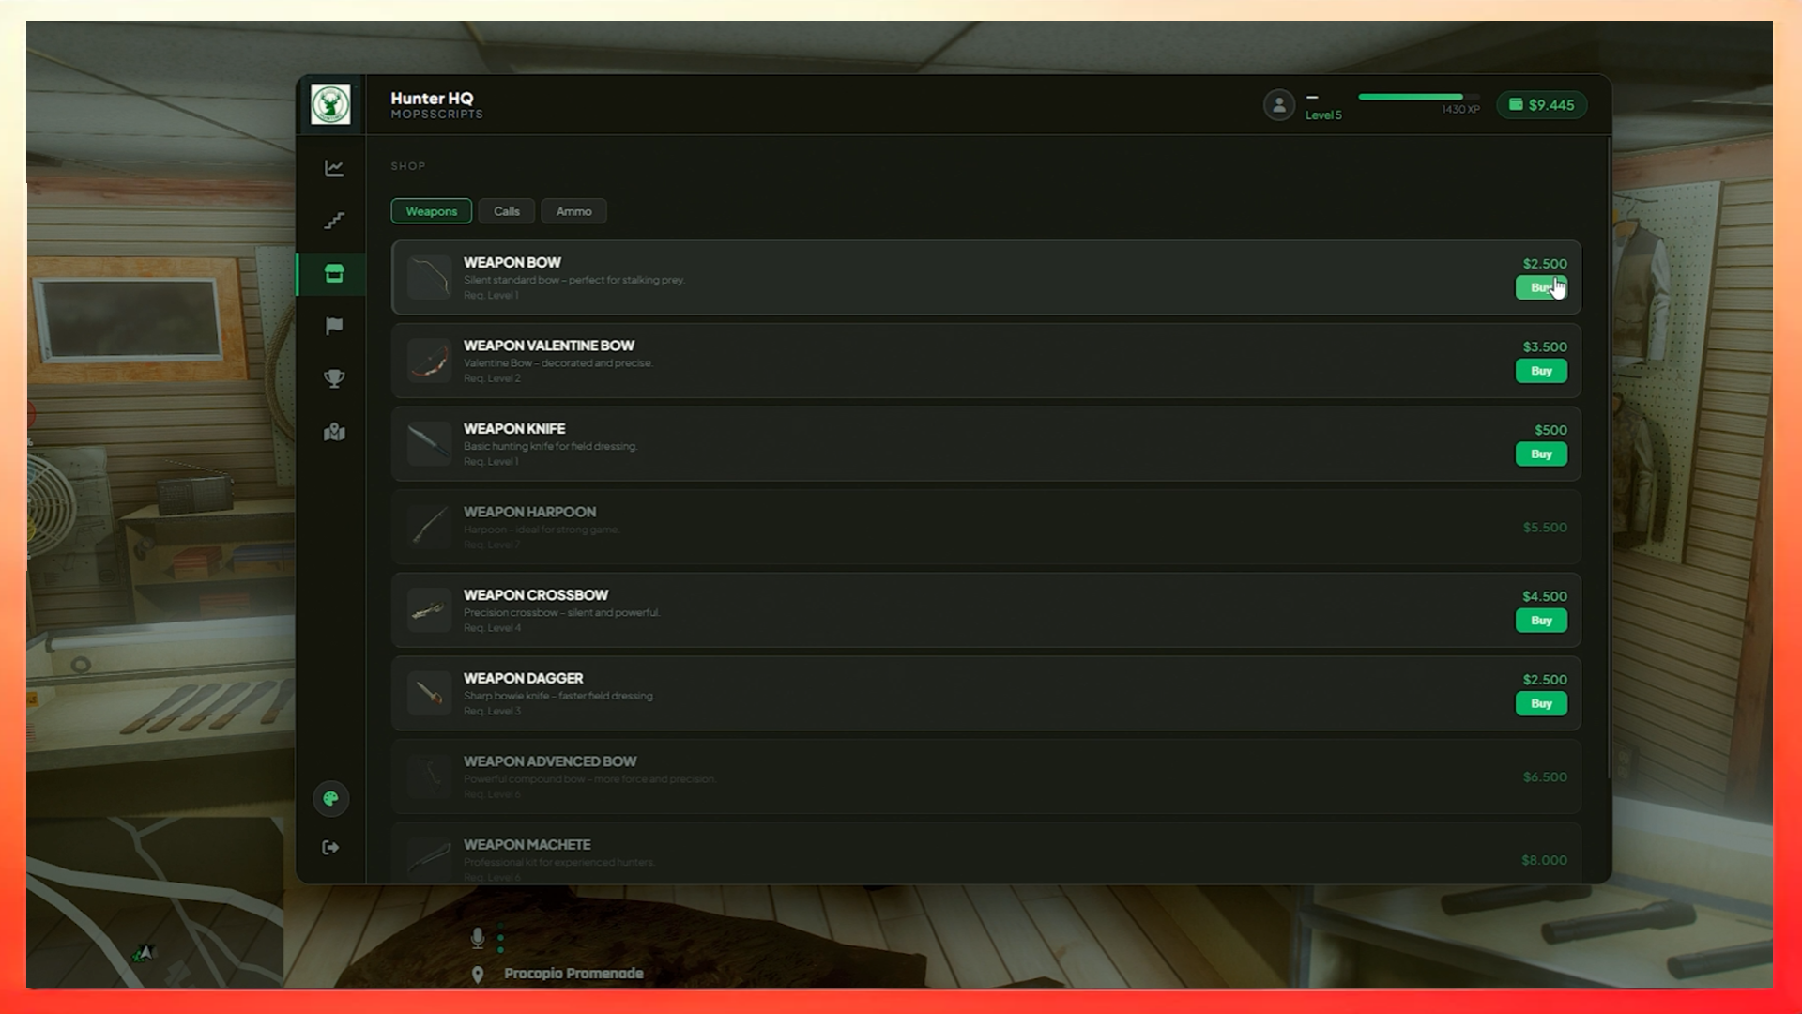This screenshot has height=1014, width=1802.
Task: Click the $6.500 advanced bow price
Action: pyautogui.click(x=1545, y=777)
